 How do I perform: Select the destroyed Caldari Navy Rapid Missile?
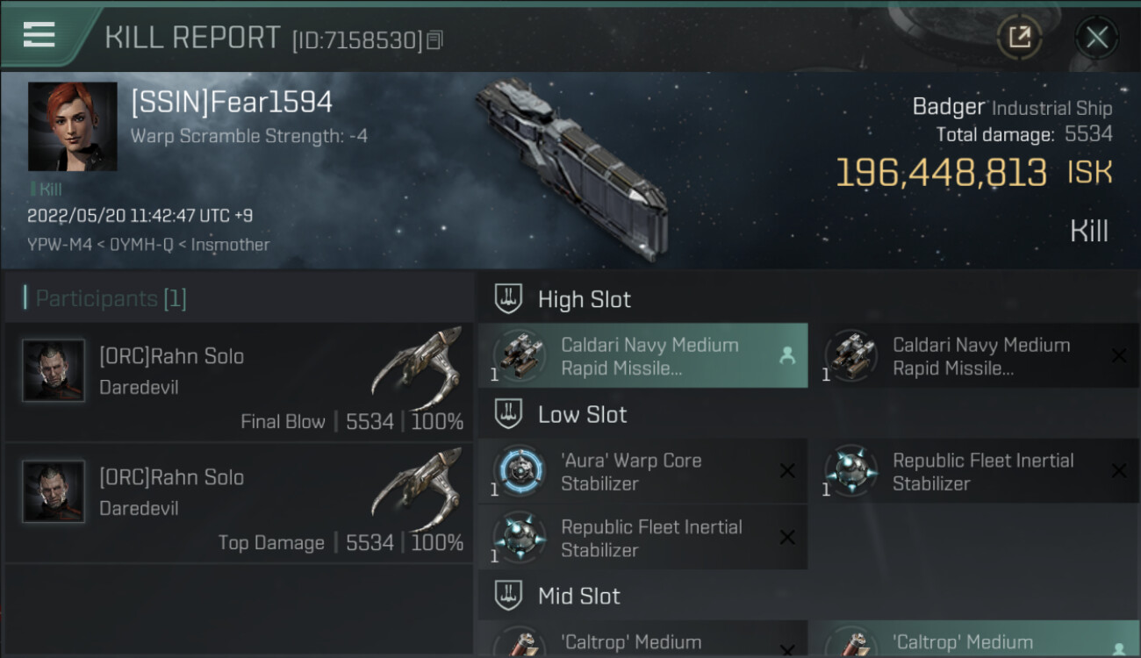click(x=974, y=356)
